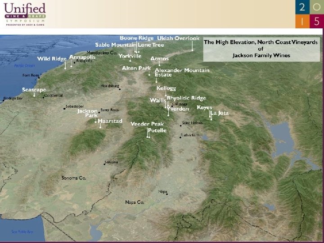Click the Mendocino Co. county label

[102, 53]
